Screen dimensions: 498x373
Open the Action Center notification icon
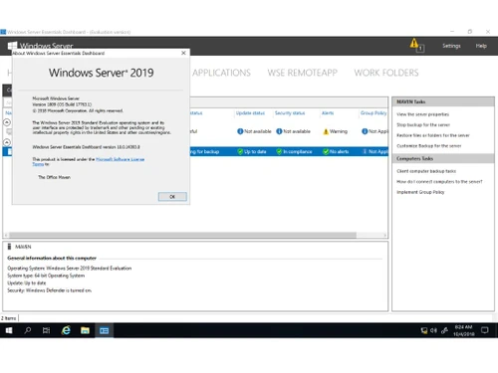click(485, 330)
